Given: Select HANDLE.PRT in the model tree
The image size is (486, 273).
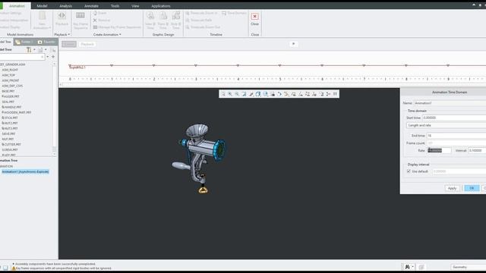Looking at the screenshot, I should tap(11, 107).
